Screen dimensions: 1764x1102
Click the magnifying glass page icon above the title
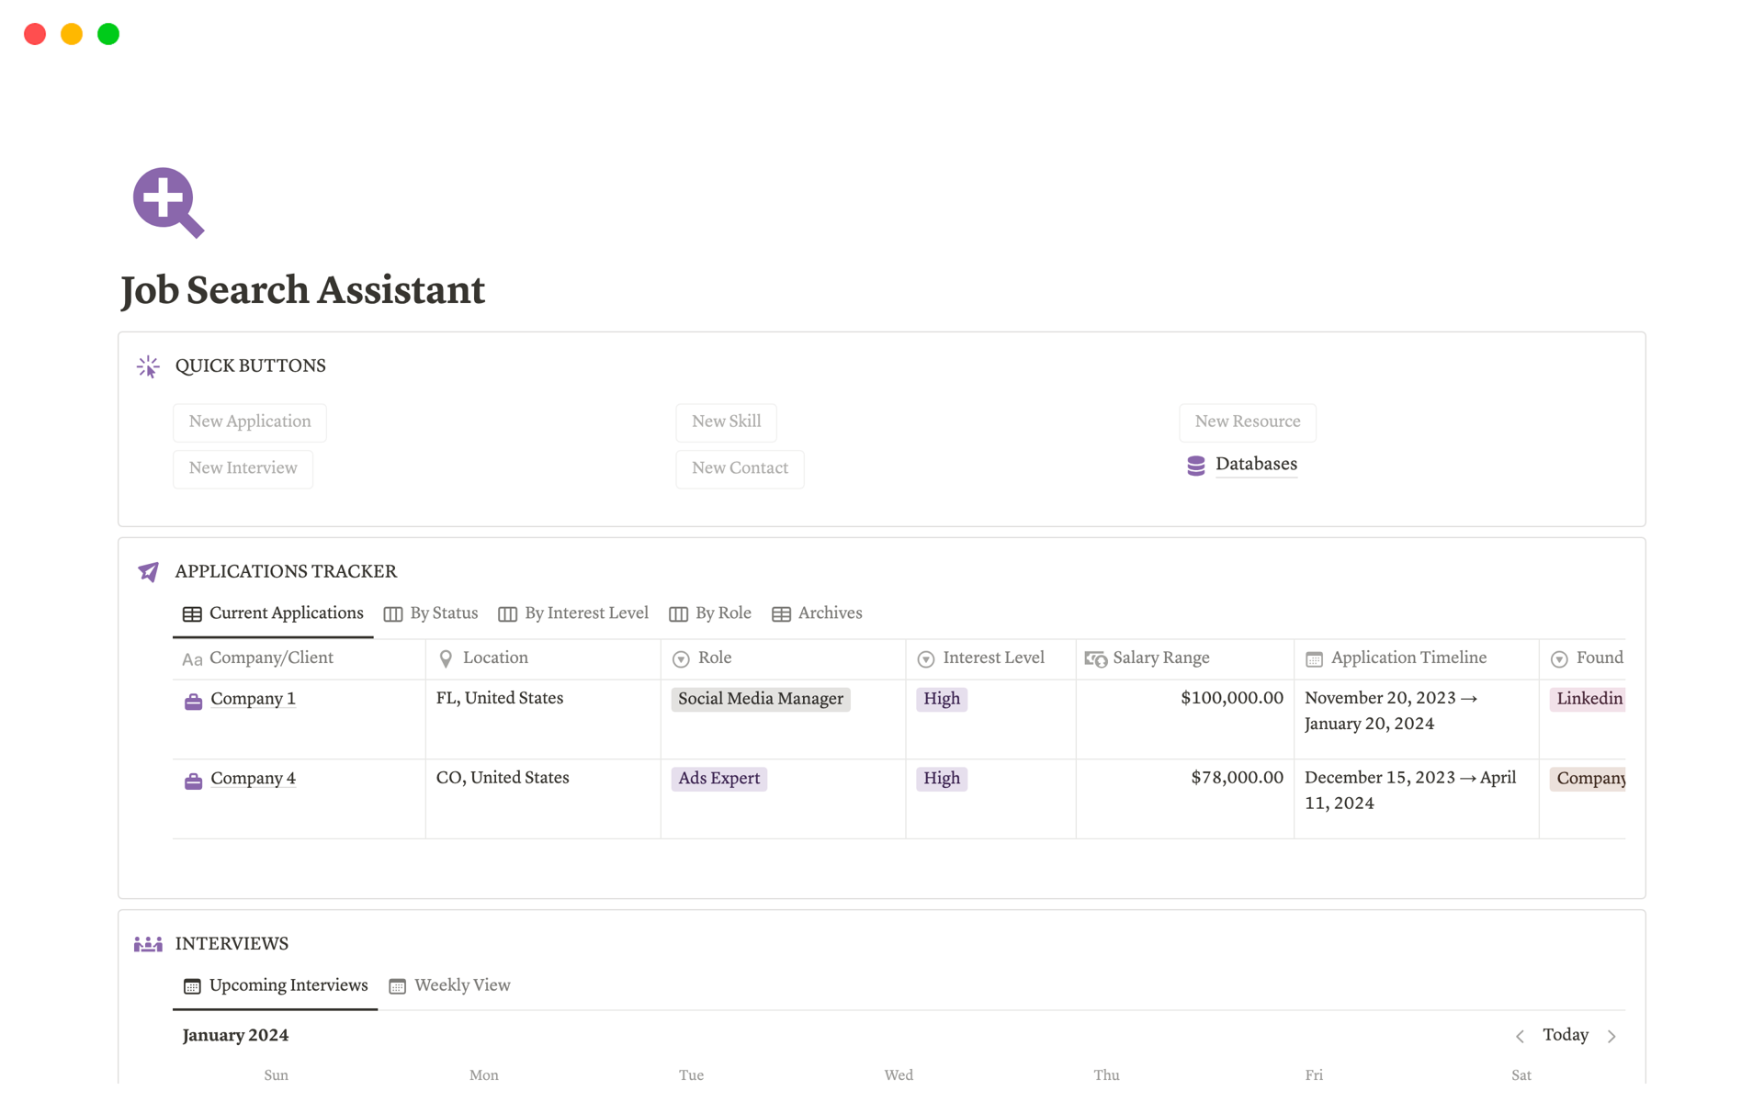coord(168,203)
